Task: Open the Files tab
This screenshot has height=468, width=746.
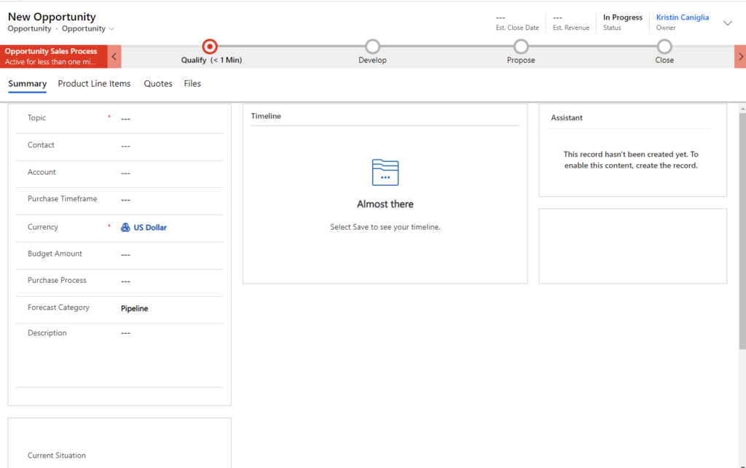Action: click(192, 84)
